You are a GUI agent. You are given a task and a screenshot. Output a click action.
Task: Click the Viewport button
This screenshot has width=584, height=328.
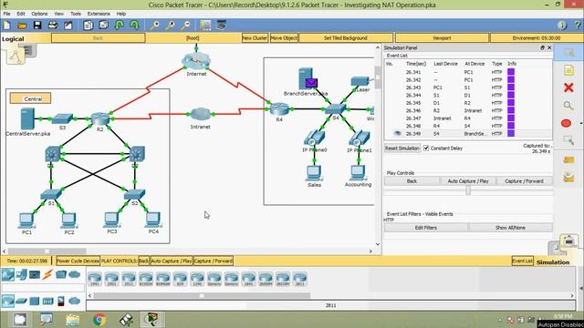click(x=442, y=38)
